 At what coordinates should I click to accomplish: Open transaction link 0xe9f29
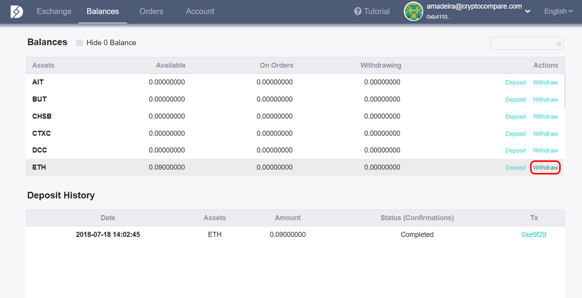[534, 235]
